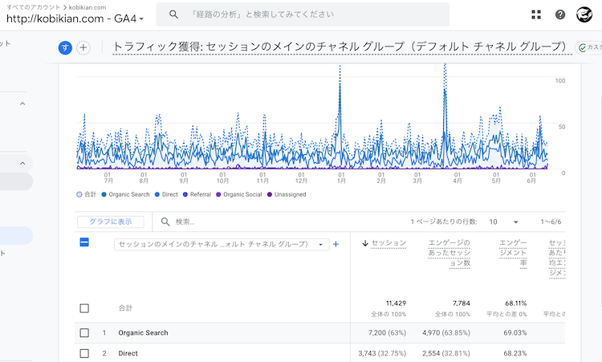
Task: Click the value 4,970 (63.85%)
Action: point(446,333)
